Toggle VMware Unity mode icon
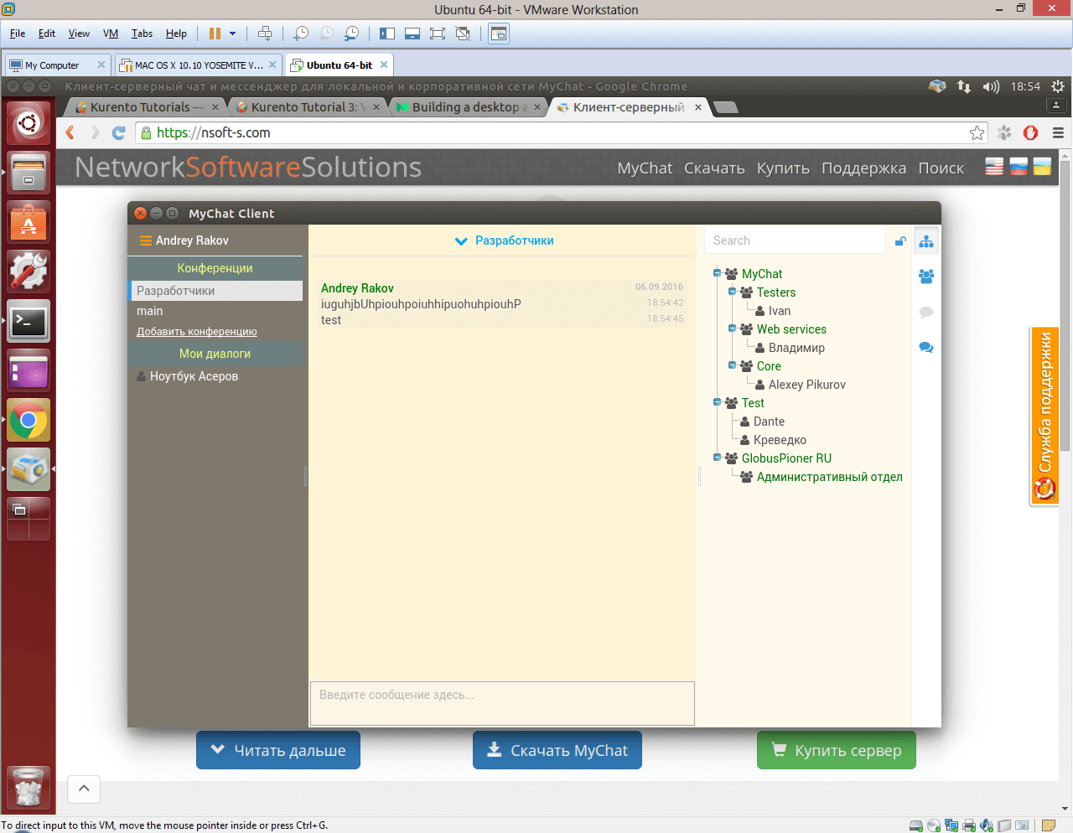 point(462,34)
